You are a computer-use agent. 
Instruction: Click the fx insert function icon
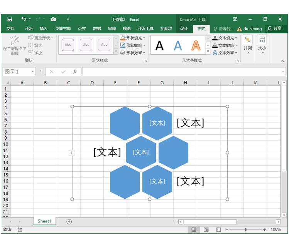75,72
